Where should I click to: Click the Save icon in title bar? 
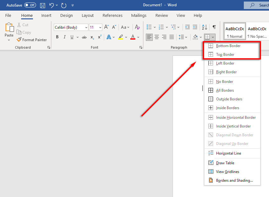pos(43,5)
